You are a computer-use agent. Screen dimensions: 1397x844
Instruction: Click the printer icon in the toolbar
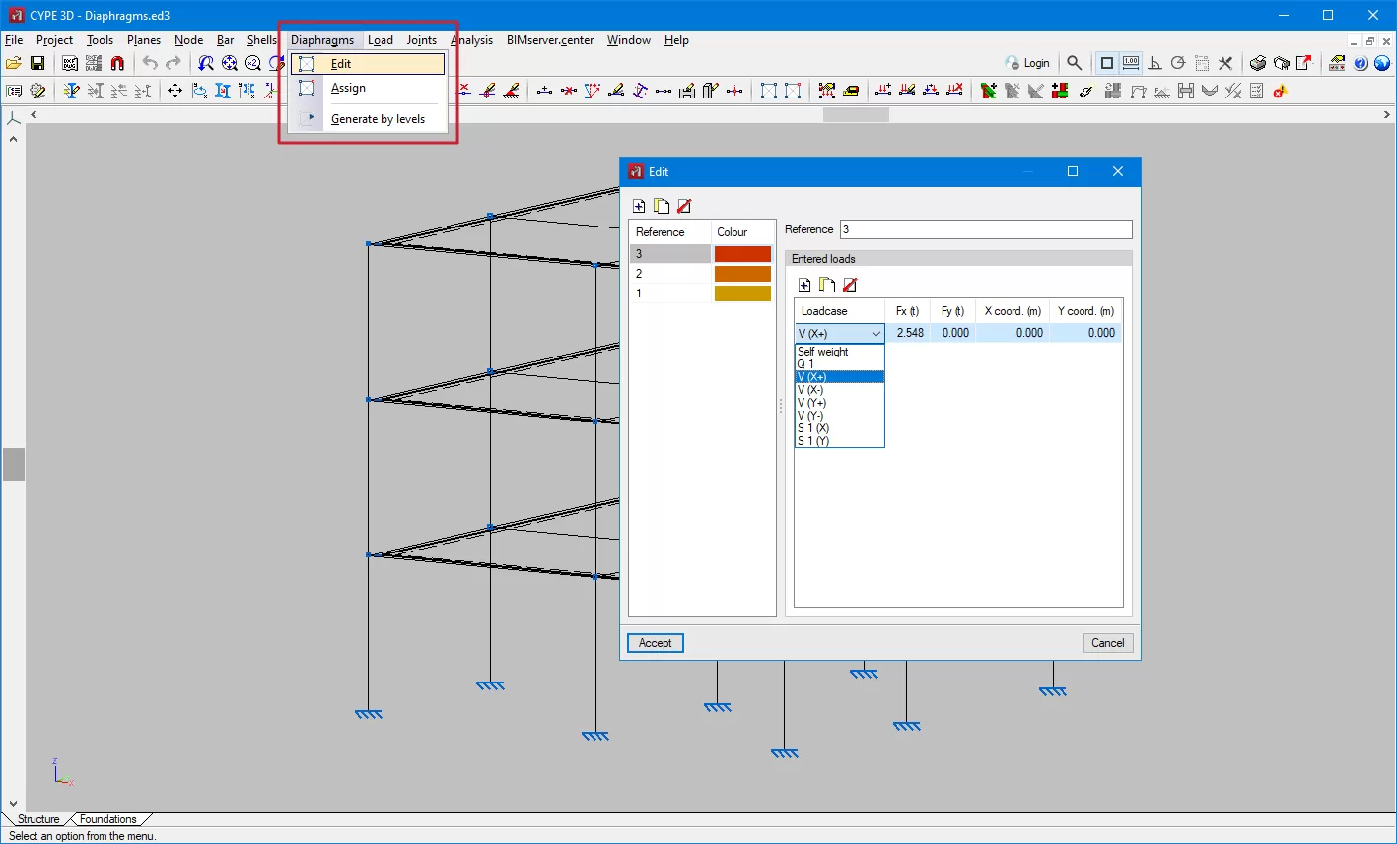point(1258,64)
